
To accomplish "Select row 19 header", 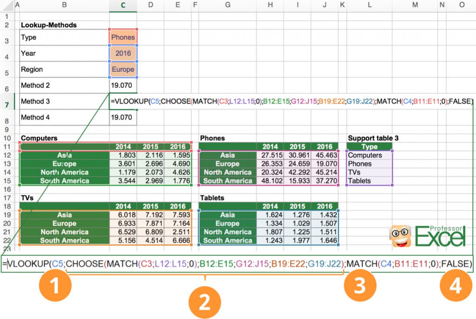I will tap(7, 215).
